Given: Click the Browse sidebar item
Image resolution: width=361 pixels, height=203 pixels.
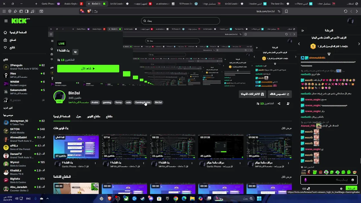Looking at the screenshot, I should pos(10,40).
